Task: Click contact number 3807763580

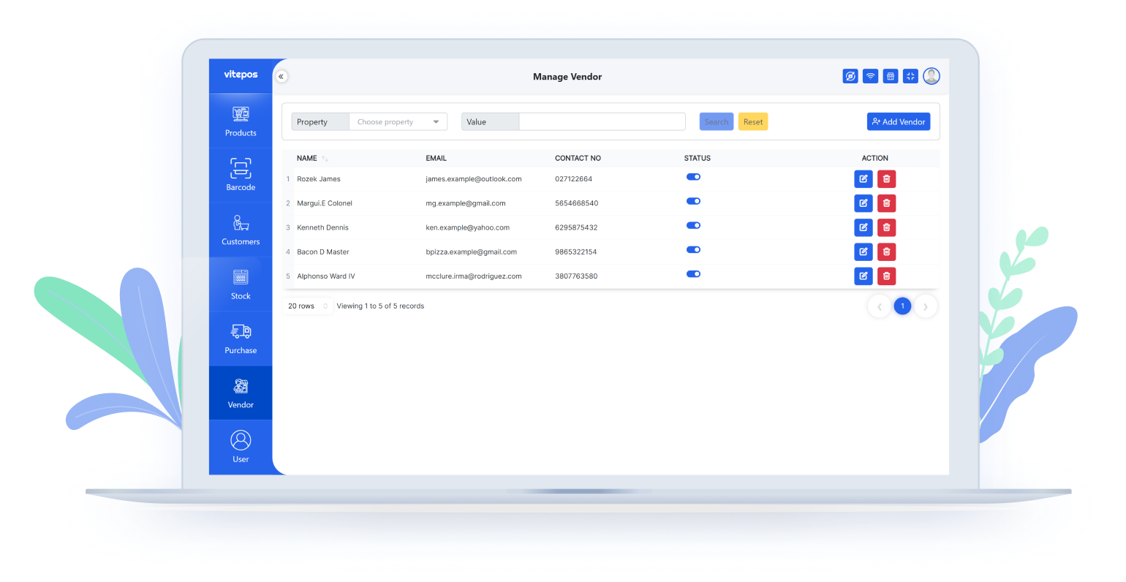Action: point(576,276)
